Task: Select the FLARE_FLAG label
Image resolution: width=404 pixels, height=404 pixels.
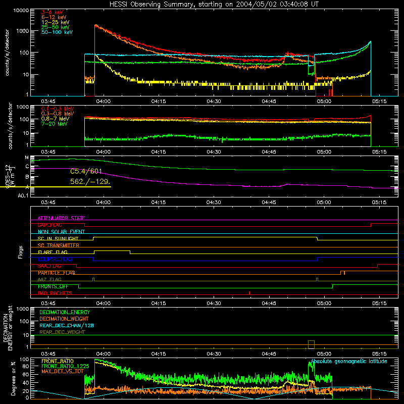Action: (53, 252)
